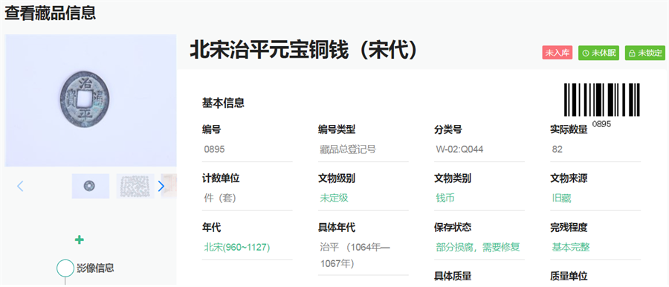Image resolution: width=669 pixels, height=287 pixels.
Task: Click the 旧藏 文物来源 value
Action: tap(561, 199)
